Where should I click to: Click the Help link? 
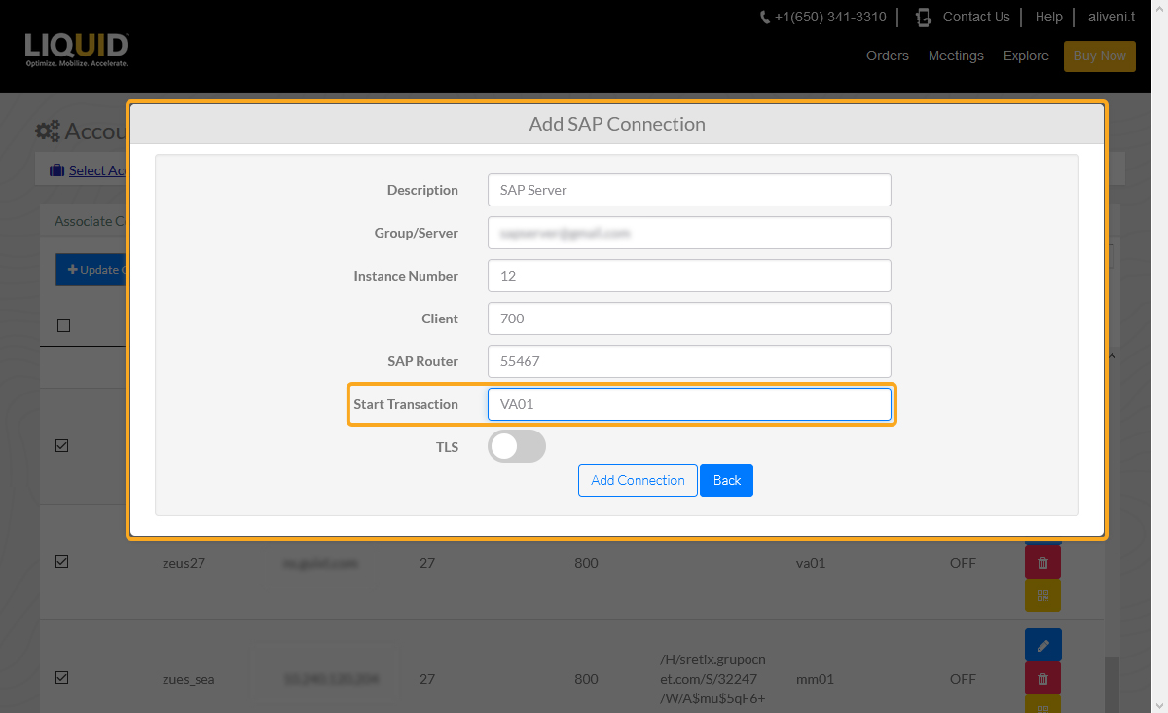point(1048,17)
